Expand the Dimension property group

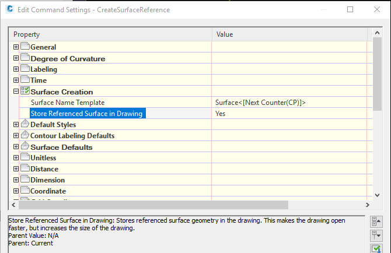point(16,180)
